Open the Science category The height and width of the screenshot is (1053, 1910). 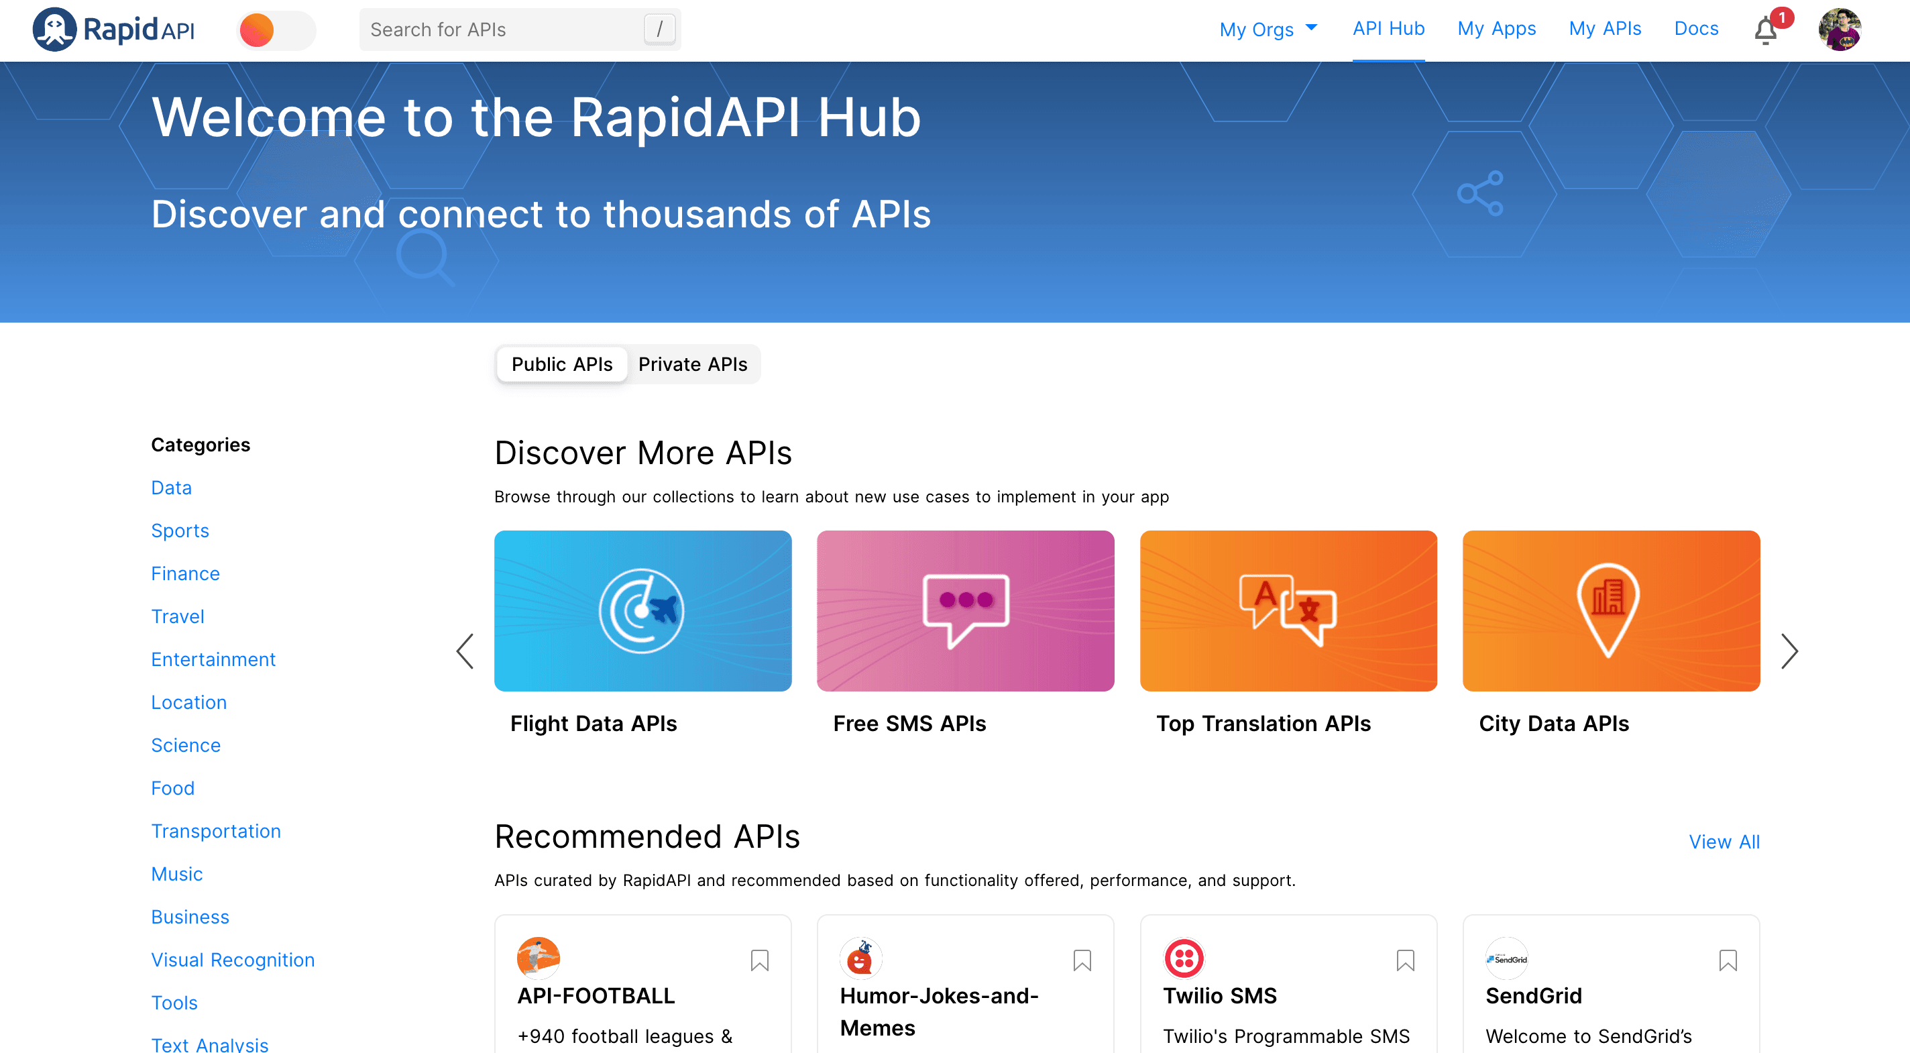tap(186, 745)
